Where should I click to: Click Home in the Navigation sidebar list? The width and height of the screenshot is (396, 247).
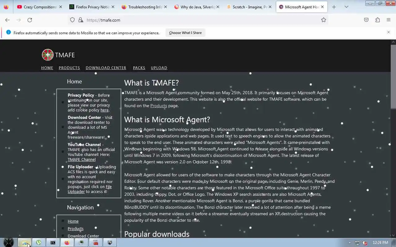click(x=73, y=221)
